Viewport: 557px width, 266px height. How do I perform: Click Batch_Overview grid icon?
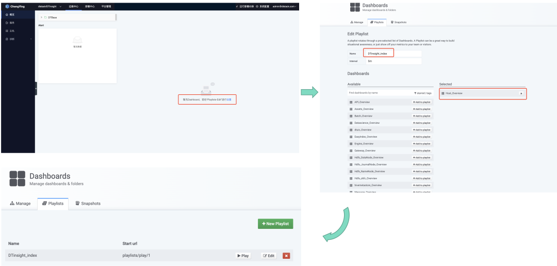click(351, 116)
